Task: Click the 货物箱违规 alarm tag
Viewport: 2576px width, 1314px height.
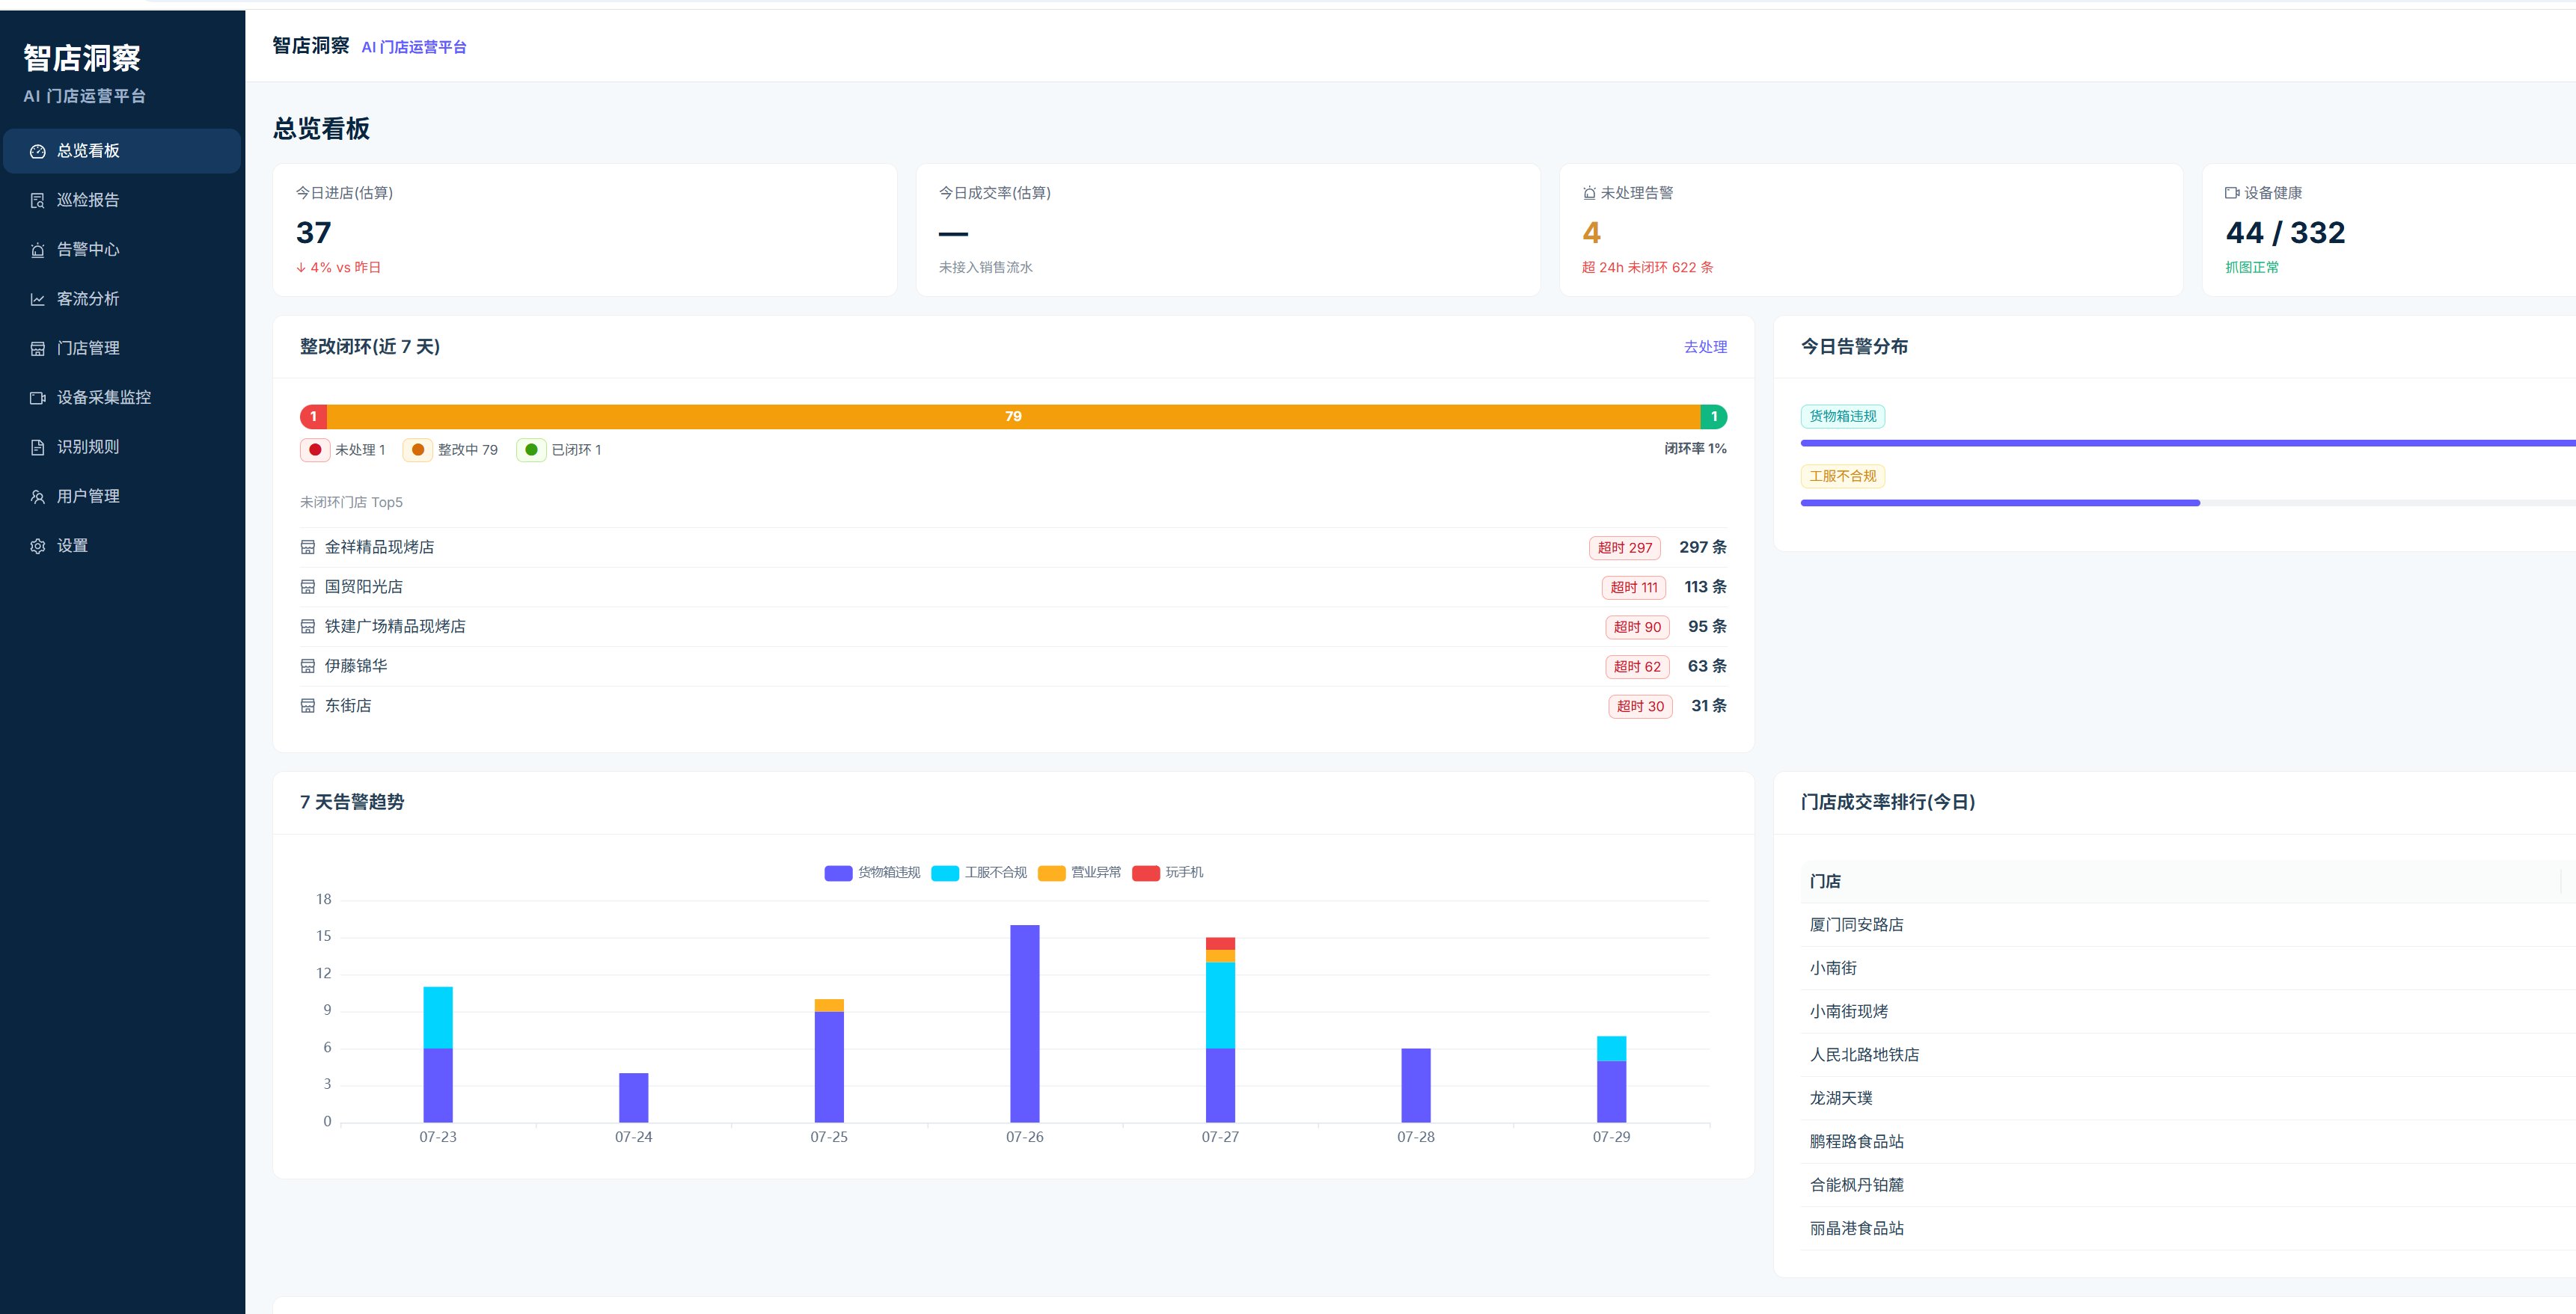Action: point(1843,417)
